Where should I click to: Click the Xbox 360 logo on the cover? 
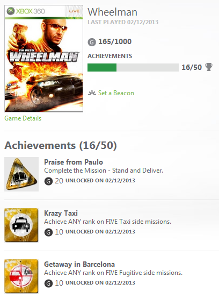point(26,11)
